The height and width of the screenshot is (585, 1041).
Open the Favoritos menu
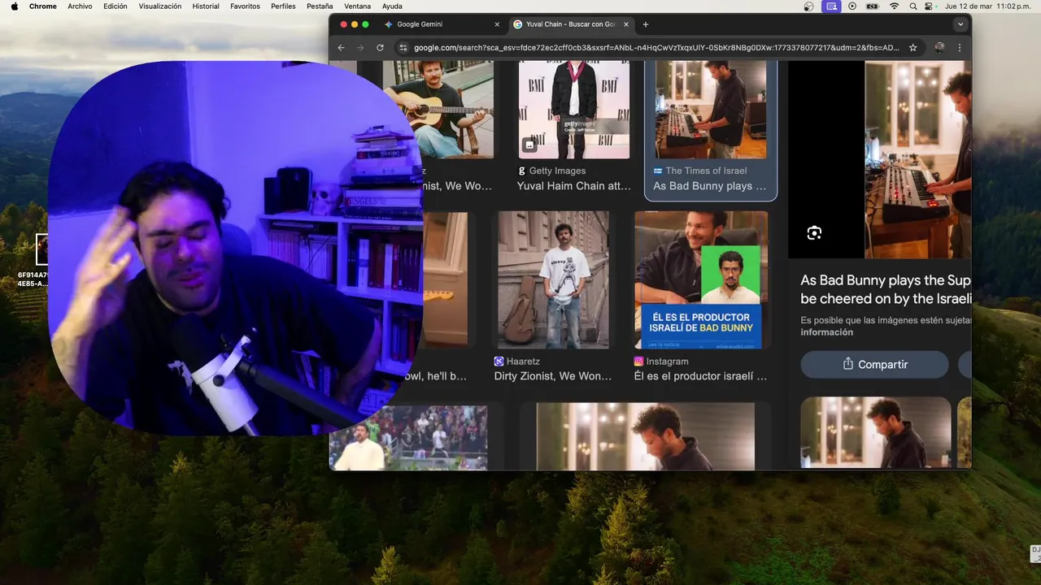tap(245, 6)
